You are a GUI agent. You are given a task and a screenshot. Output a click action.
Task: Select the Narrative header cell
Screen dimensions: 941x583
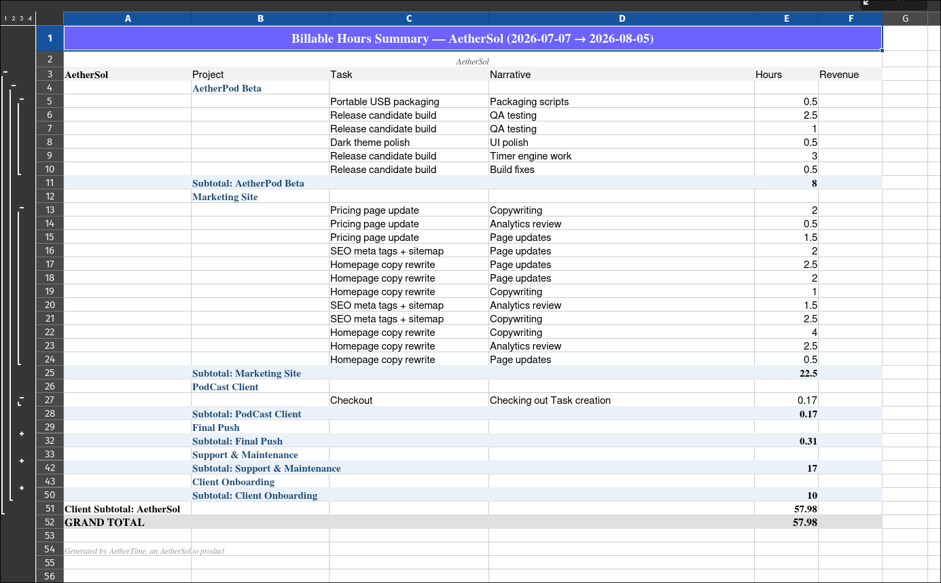pyautogui.click(x=622, y=75)
